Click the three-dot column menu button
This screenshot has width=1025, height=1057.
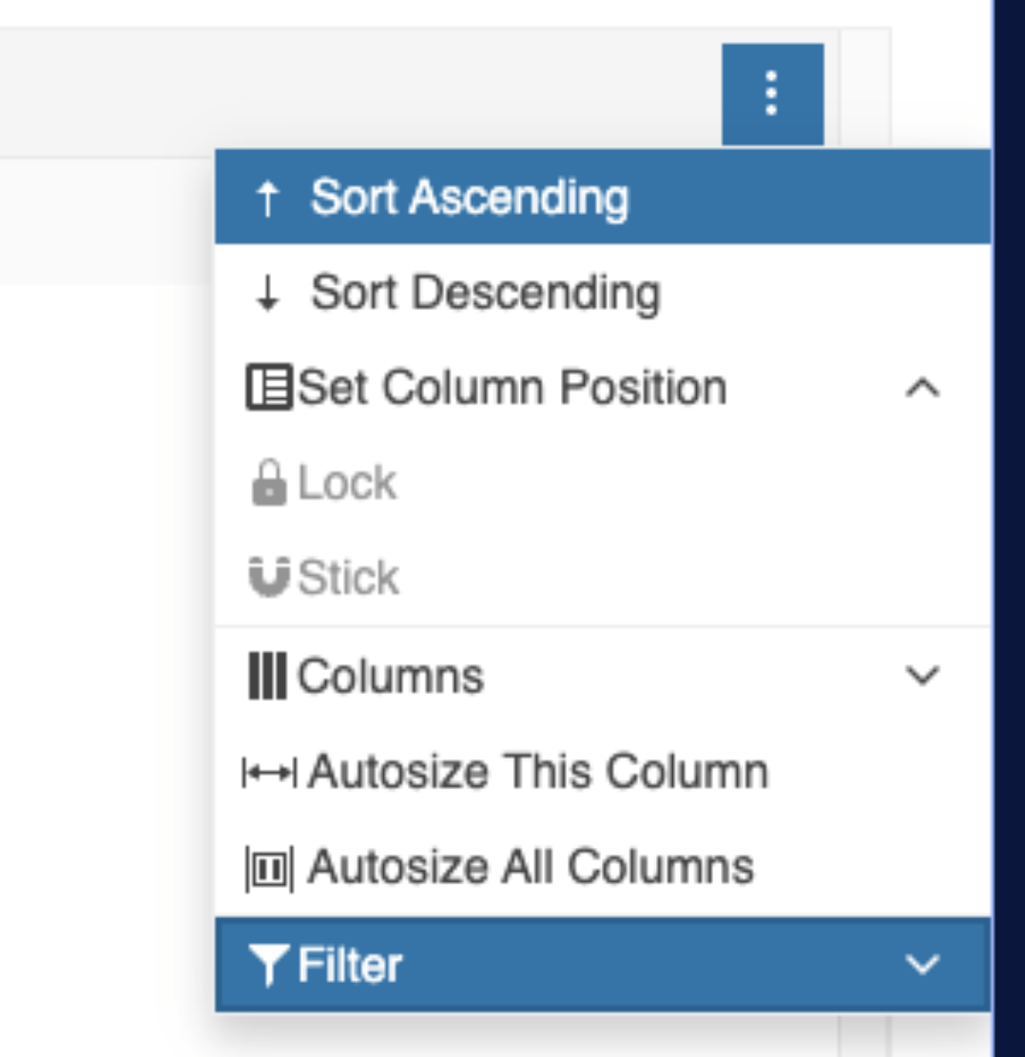pyautogui.click(x=772, y=94)
